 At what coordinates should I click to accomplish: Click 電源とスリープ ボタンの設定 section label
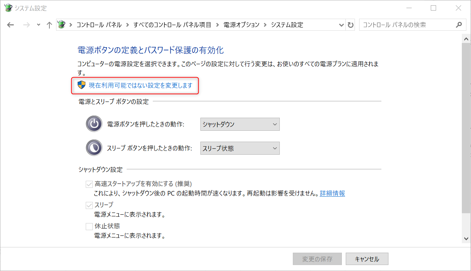pyautogui.click(x=114, y=102)
